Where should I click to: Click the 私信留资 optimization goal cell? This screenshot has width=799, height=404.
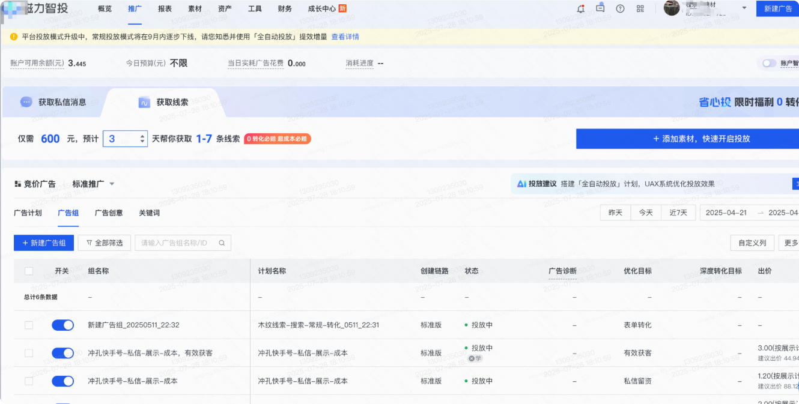[x=637, y=381]
